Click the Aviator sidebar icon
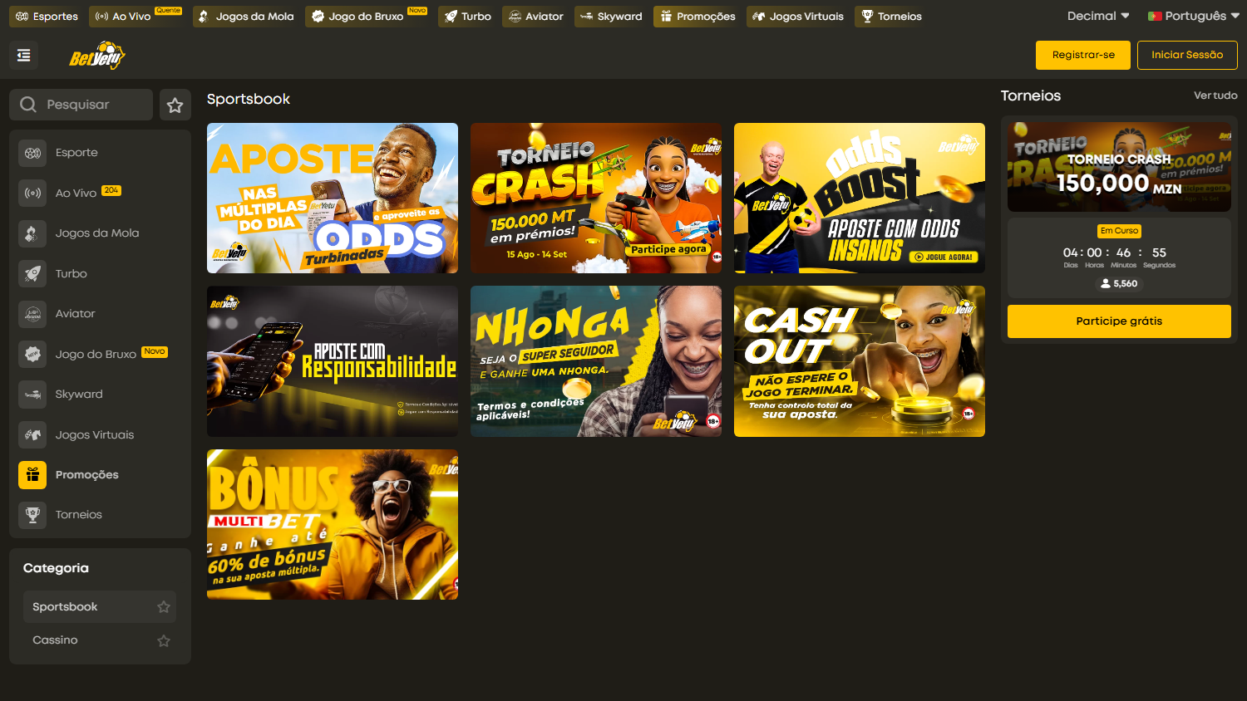 point(32,314)
